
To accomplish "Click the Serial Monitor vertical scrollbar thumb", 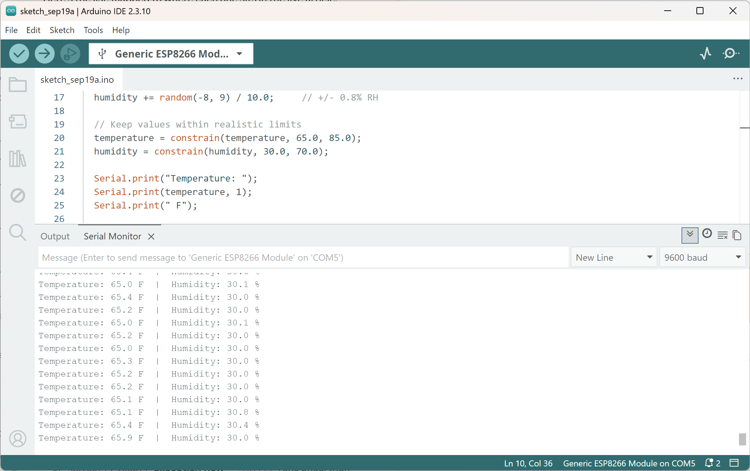I will [x=742, y=439].
